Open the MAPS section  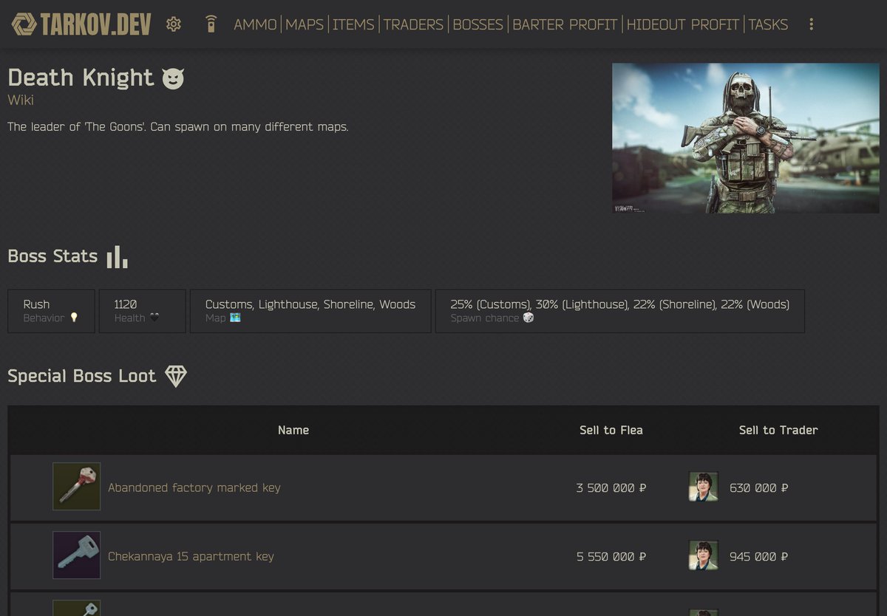point(305,24)
